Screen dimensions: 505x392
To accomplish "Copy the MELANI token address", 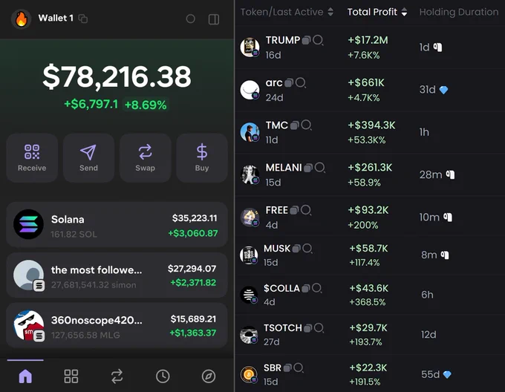I will click(x=308, y=167).
